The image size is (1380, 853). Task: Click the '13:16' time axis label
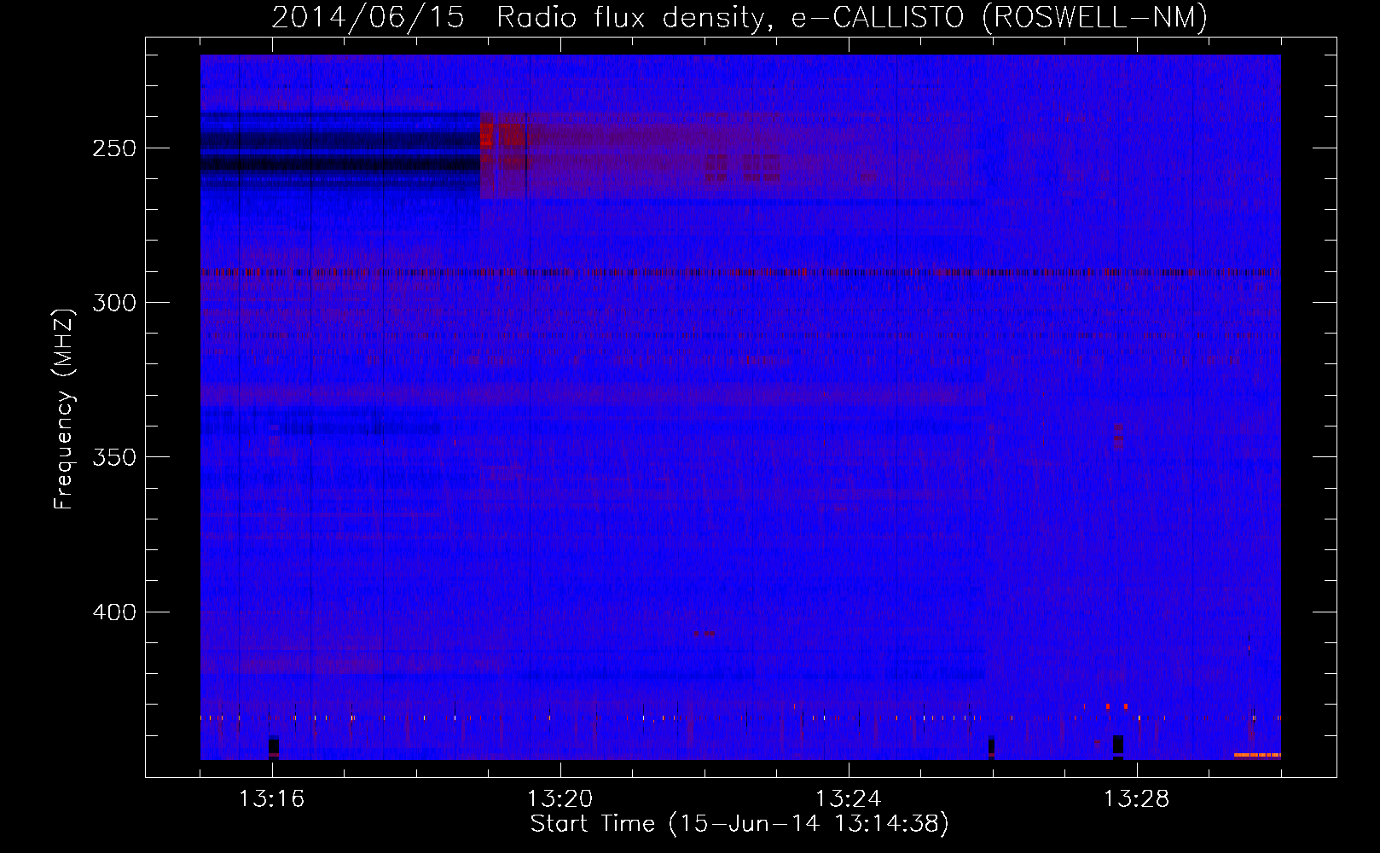tap(271, 799)
